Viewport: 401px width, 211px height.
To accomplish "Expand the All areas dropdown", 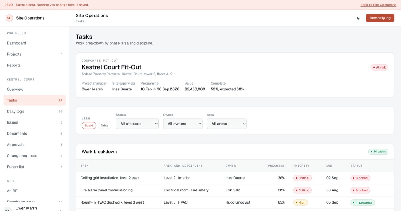I will point(227,124).
